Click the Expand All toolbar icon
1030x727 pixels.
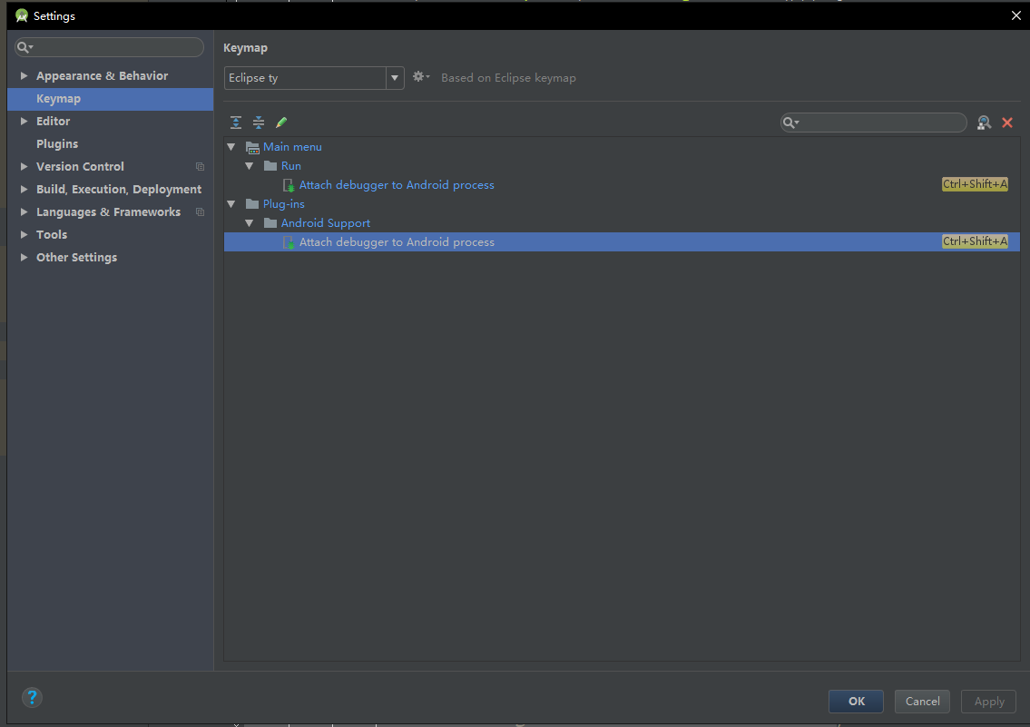click(236, 123)
